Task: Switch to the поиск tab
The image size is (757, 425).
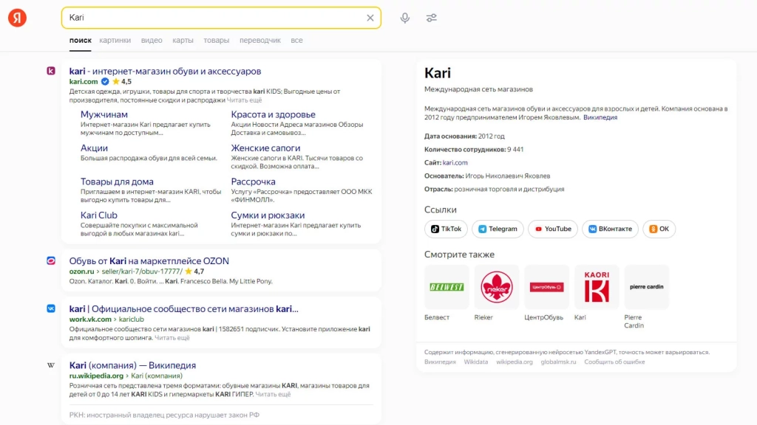Action: 80,41
